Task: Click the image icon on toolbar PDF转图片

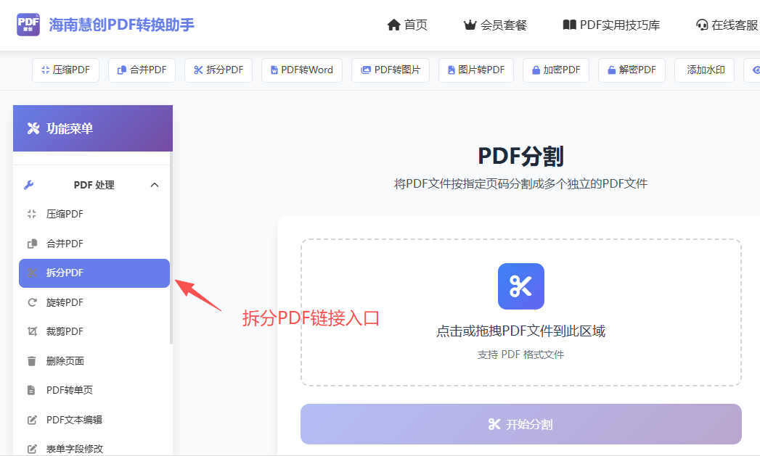Action: coord(366,70)
